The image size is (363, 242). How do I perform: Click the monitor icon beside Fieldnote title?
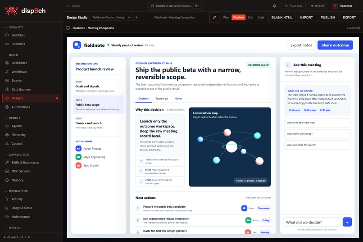click(x=68, y=28)
